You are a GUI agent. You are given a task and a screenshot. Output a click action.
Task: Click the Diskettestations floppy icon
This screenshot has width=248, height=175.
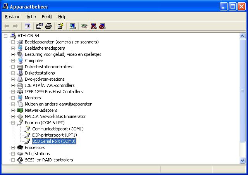[20, 73]
